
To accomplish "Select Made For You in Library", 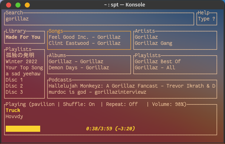I will point(23,37).
